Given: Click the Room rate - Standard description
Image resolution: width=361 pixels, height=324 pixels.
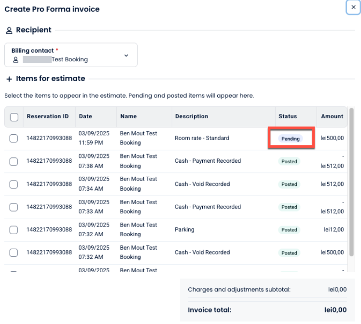Looking at the screenshot, I should click(x=202, y=138).
